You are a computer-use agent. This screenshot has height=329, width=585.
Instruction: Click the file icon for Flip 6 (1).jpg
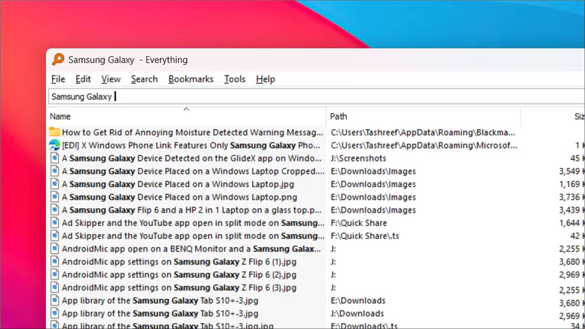coord(54,262)
